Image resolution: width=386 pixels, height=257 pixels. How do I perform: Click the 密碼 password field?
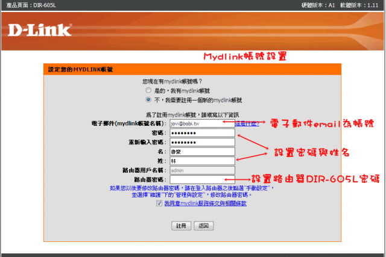click(203, 133)
